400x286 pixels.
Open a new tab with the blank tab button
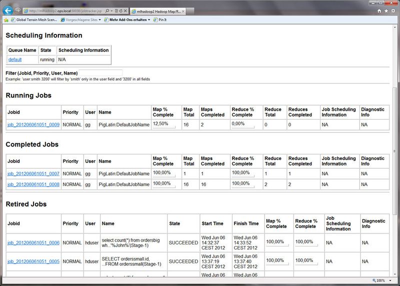coord(190,11)
